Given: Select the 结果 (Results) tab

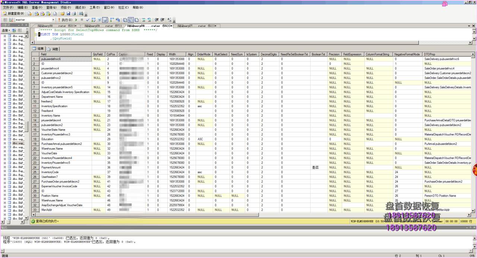Looking at the screenshot, I should 38,49.
